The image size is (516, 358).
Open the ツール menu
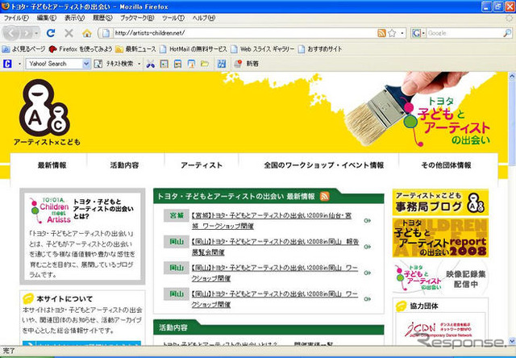[173, 18]
